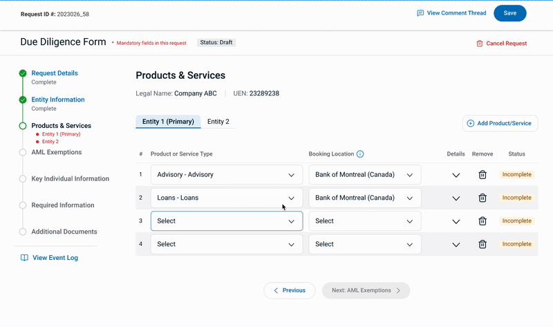553x327 pixels.
Task: Switch to the Entity 2 tab
Action: click(x=218, y=122)
